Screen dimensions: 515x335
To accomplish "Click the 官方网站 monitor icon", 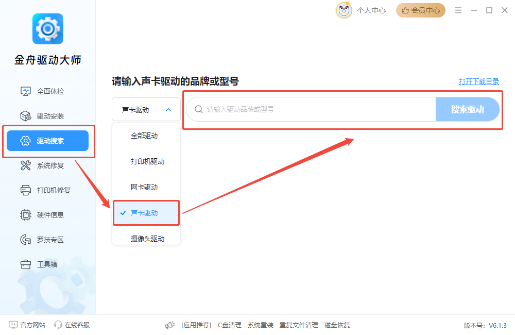I will coord(13,325).
